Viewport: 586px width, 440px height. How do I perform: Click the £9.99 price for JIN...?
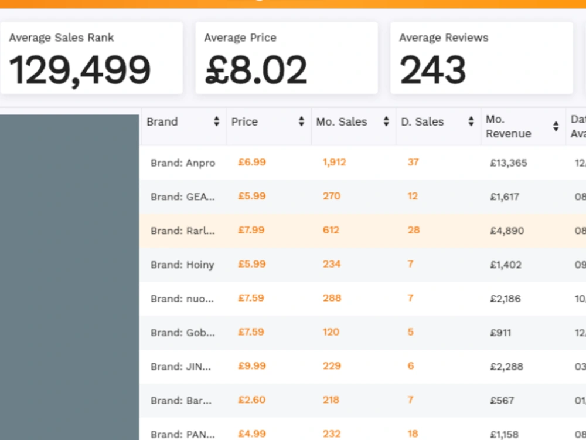[252, 366]
